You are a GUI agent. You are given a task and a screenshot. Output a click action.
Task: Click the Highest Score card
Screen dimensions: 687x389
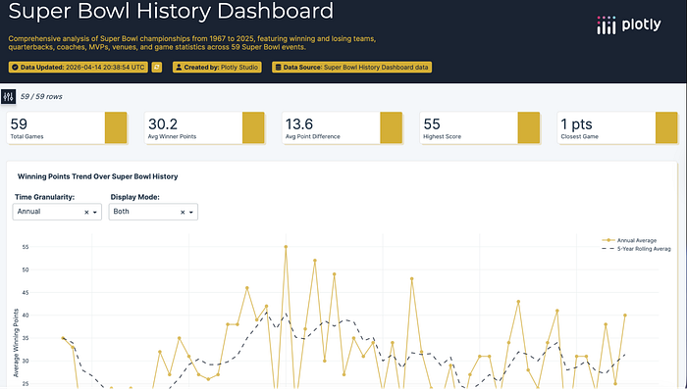(480, 127)
